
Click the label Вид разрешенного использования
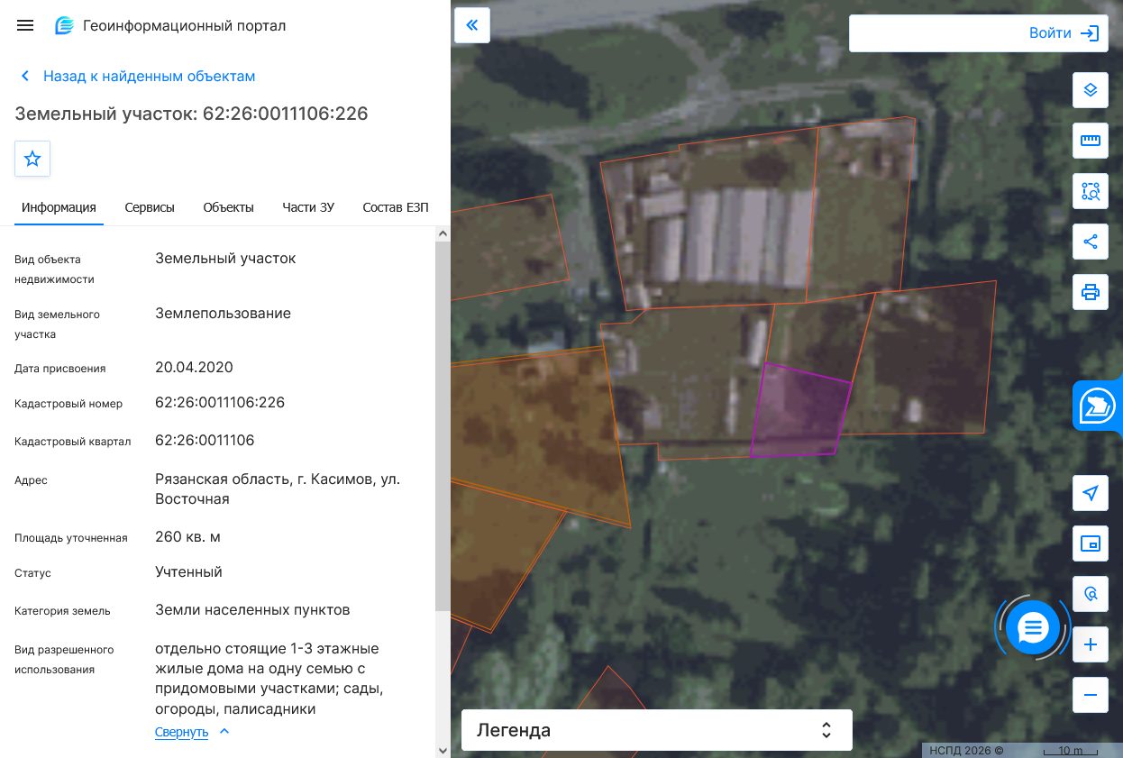click(64, 660)
